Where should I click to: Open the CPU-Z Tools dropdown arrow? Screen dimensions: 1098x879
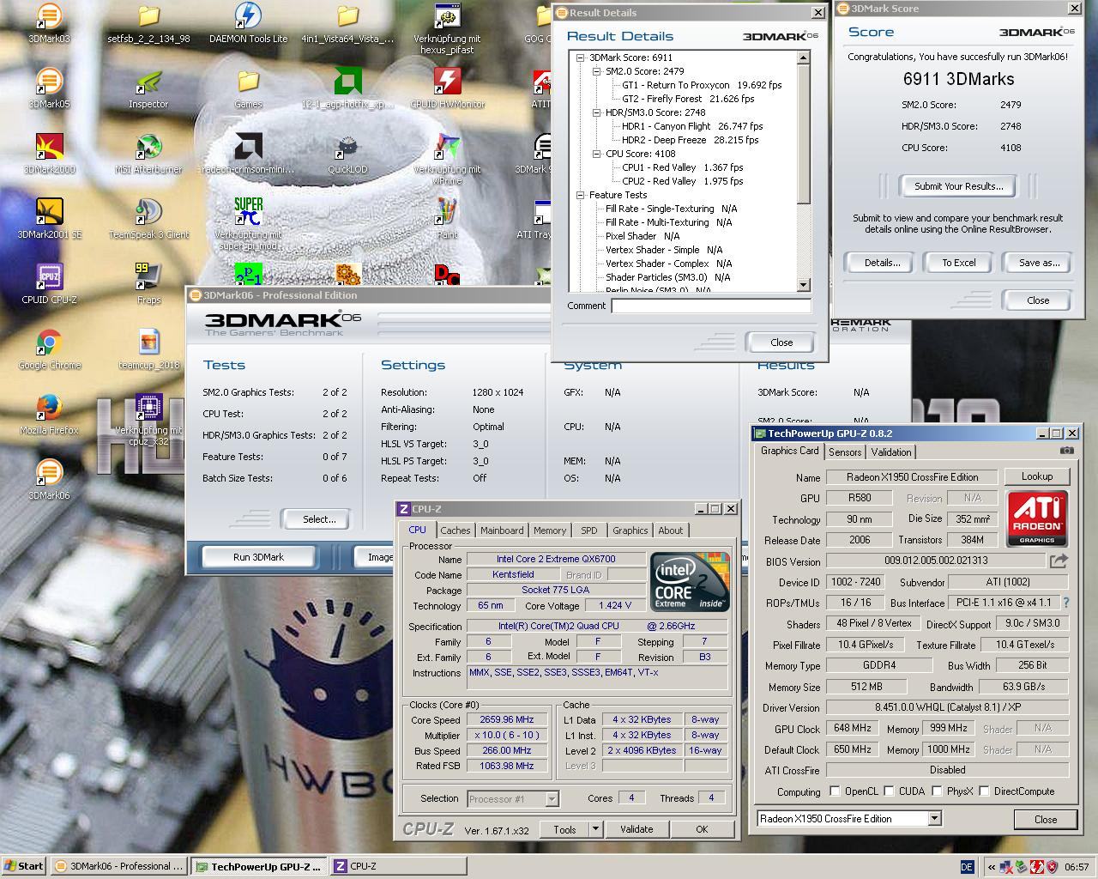coord(595,829)
